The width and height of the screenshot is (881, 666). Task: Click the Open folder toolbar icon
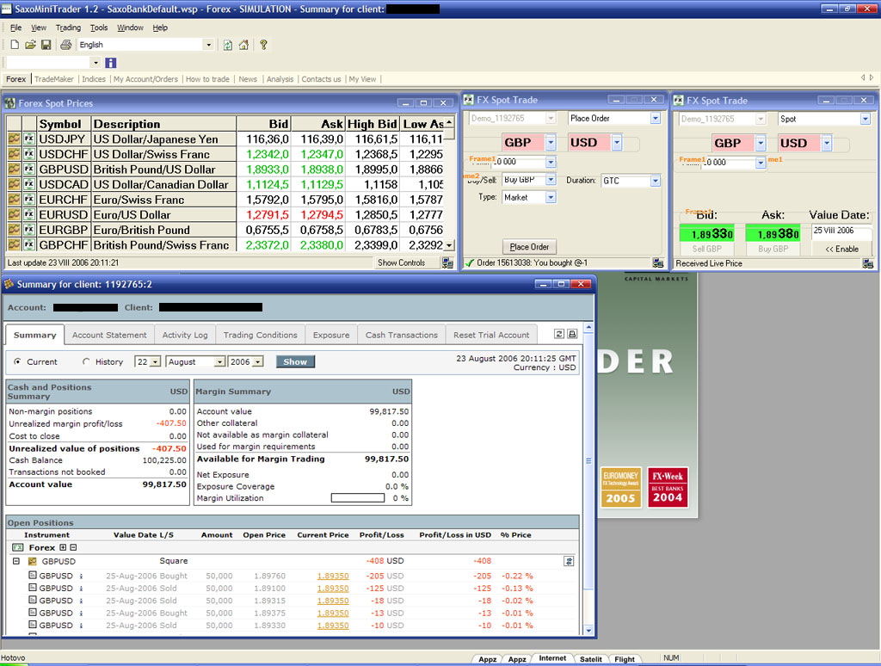(x=30, y=45)
